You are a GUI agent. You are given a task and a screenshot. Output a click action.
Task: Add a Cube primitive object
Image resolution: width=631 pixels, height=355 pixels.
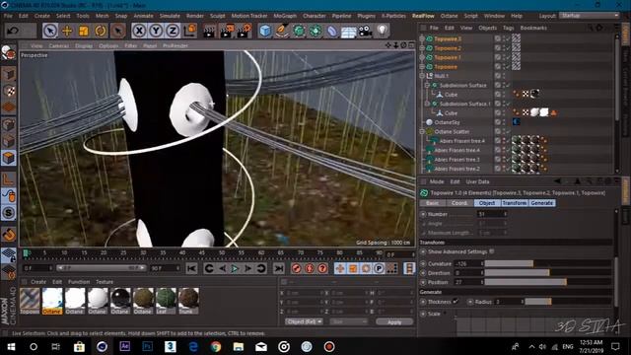tap(265, 31)
